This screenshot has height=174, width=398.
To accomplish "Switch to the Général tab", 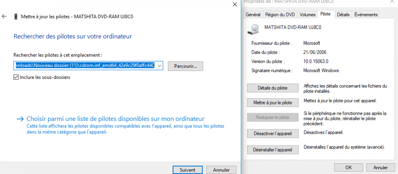I will [x=253, y=14].
